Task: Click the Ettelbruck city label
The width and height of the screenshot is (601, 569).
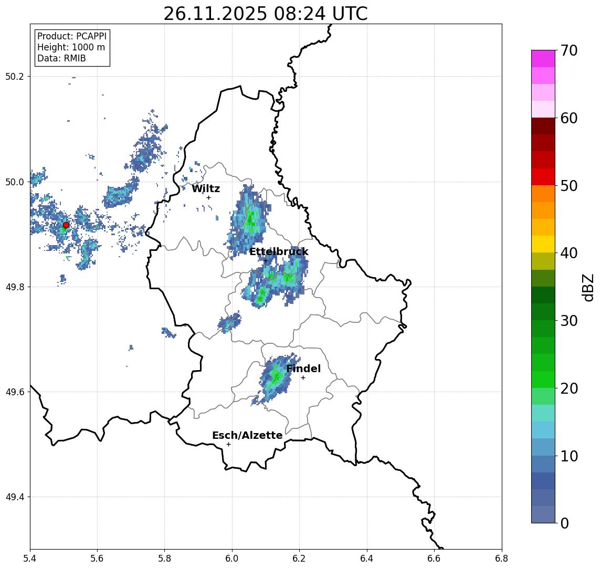Action: [x=279, y=251]
